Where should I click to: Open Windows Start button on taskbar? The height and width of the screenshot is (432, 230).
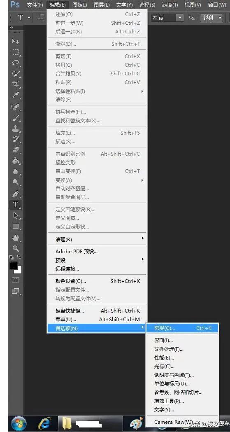[x=19, y=423]
